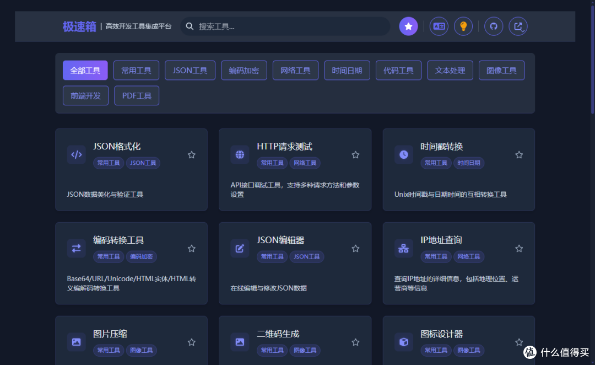Switch to the 网络工具 category
595x365 pixels.
click(x=296, y=70)
